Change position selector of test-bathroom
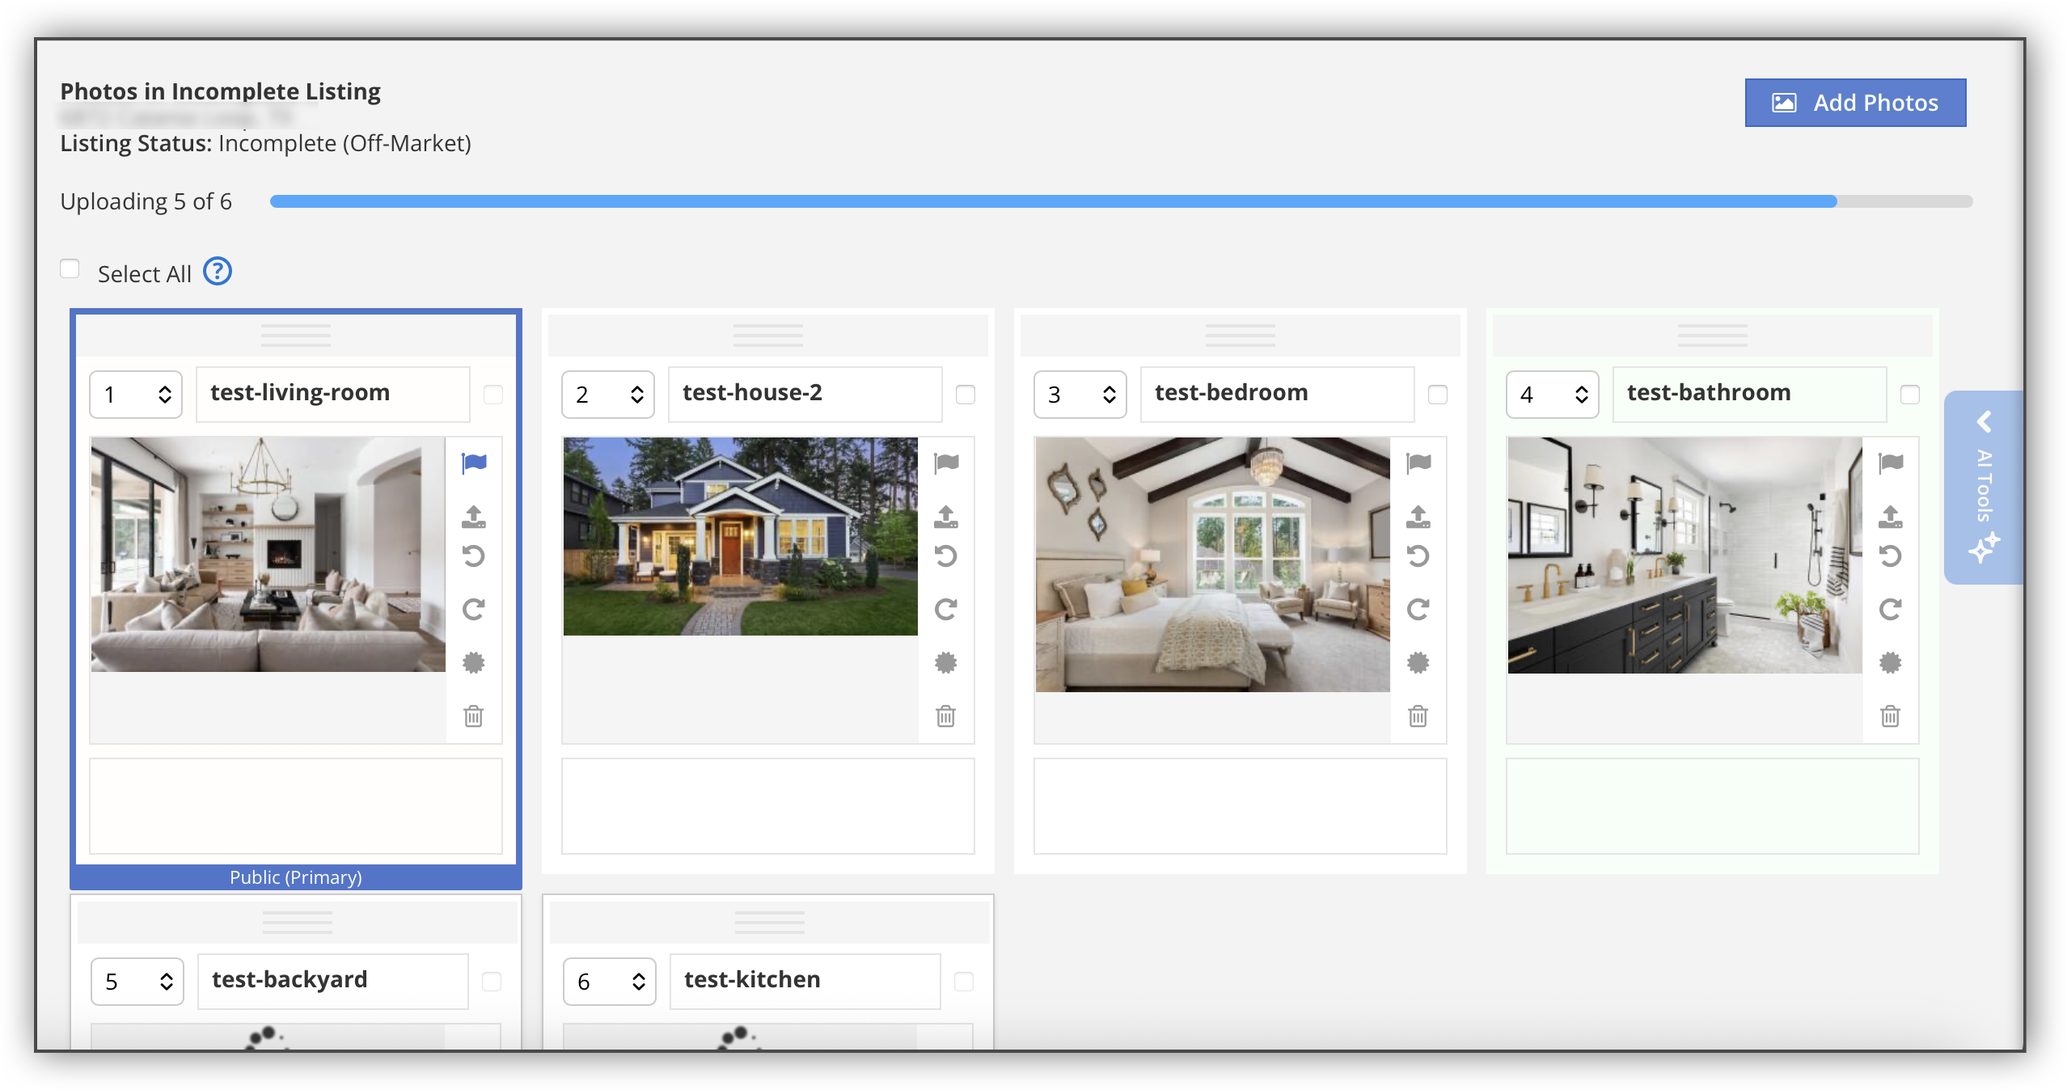This screenshot has height=1090, width=2067. pyautogui.click(x=1553, y=395)
